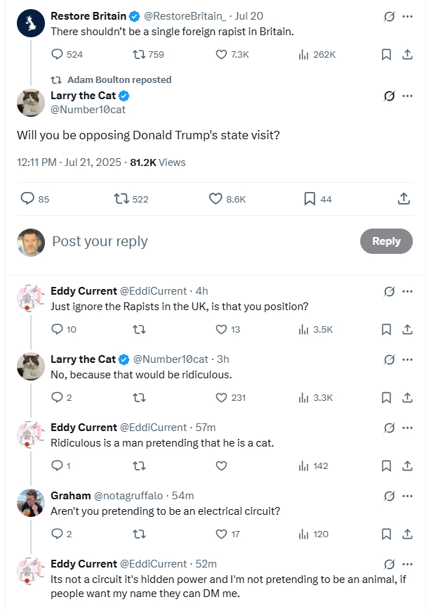This screenshot has height=609, width=429.
Task: Toggle like on Larry's 'ridiculous' reply
Action: click(x=222, y=397)
